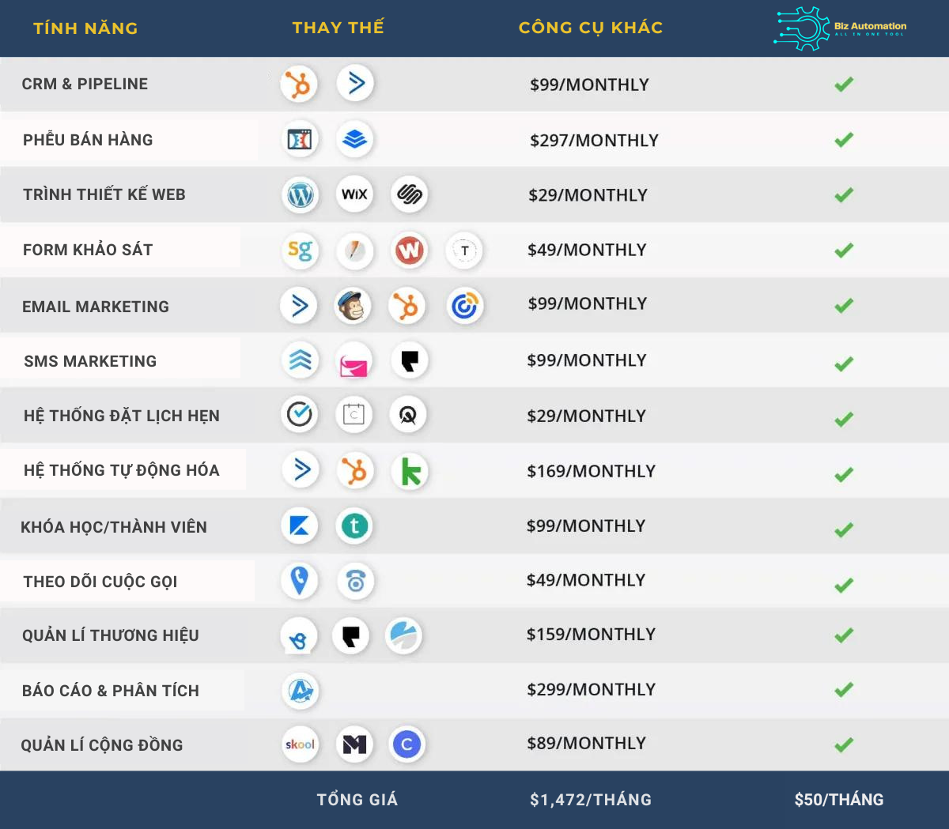Select the ClickFunnels icon in Phễu bán hàng row
Image resolution: width=949 pixels, height=829 pixels.
300,139
